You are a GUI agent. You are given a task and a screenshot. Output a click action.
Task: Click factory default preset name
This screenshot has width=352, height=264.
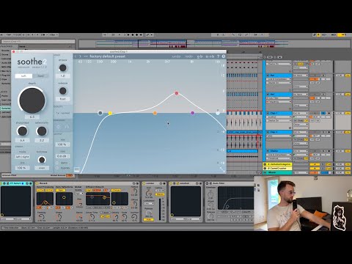(107, 56)
